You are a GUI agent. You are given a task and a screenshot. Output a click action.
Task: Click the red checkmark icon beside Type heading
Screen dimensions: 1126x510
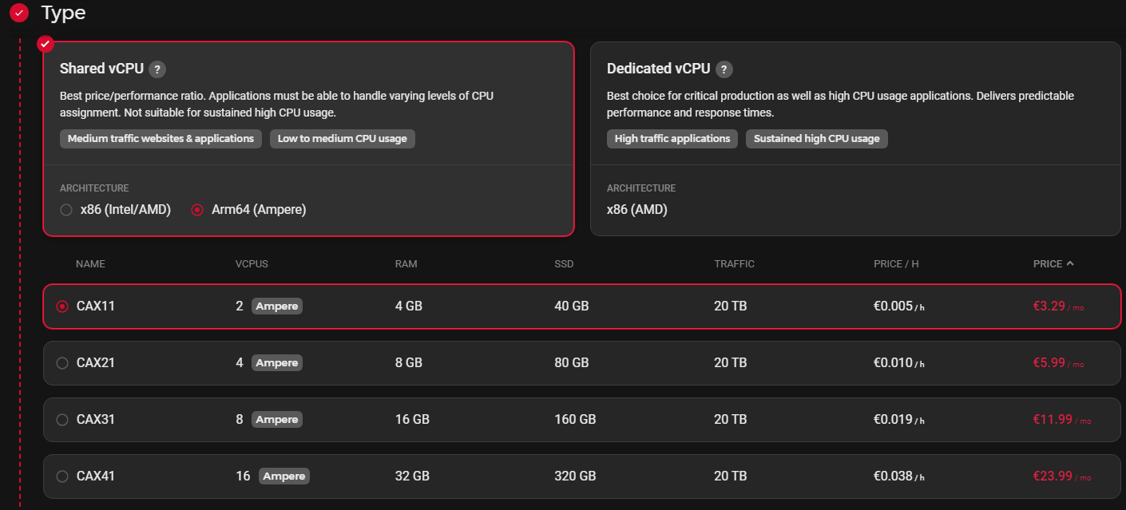[19, 13]
